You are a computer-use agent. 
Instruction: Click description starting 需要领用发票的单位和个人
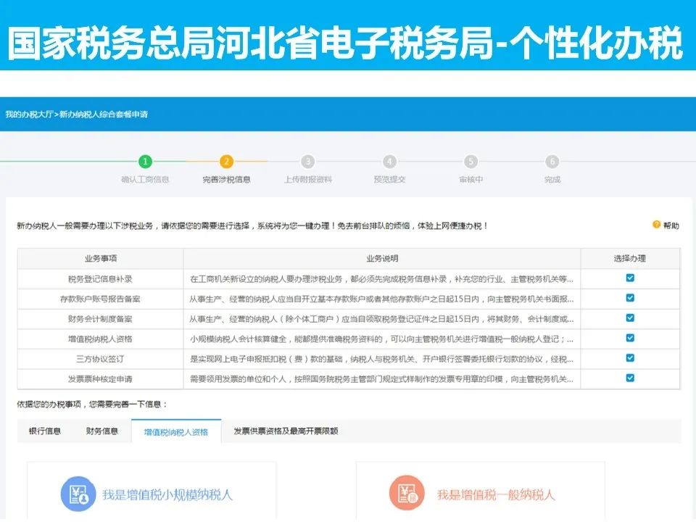(x=382, y=378)
